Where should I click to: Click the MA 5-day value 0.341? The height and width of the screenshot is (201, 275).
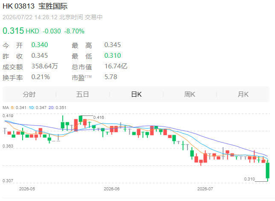(21, 107)
